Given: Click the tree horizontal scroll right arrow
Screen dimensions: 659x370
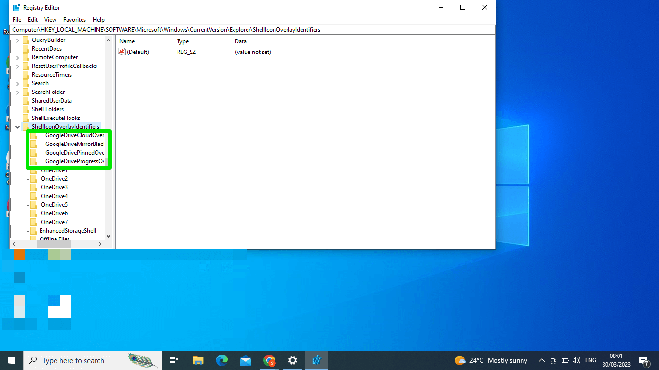Looking at the screenshot, I should [x=100, y=244].
